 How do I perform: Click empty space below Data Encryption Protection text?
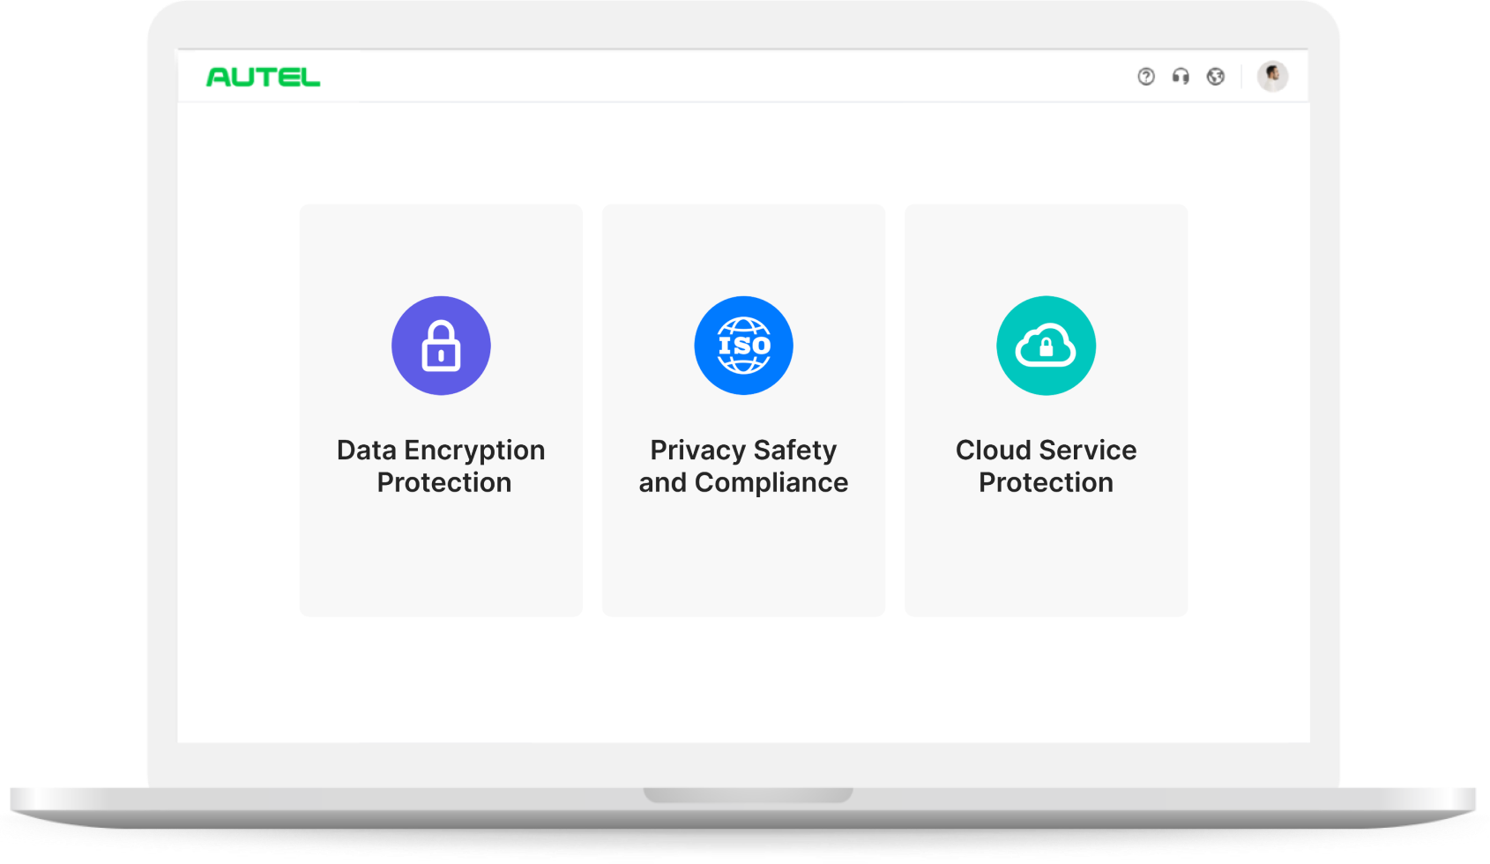tap(441, 555)
